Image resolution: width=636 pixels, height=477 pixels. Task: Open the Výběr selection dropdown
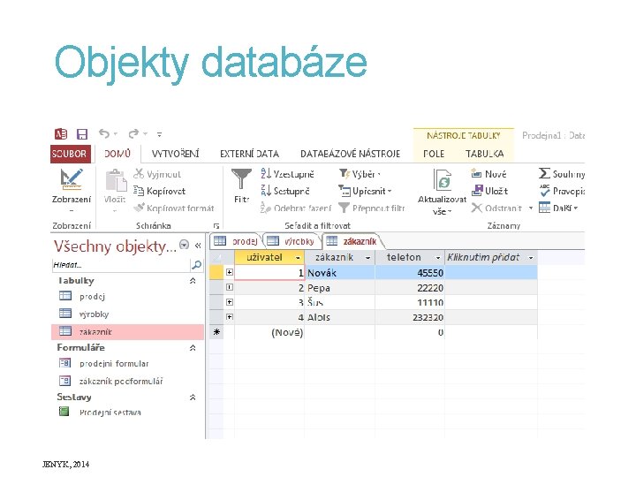click(x=360, y=174)
